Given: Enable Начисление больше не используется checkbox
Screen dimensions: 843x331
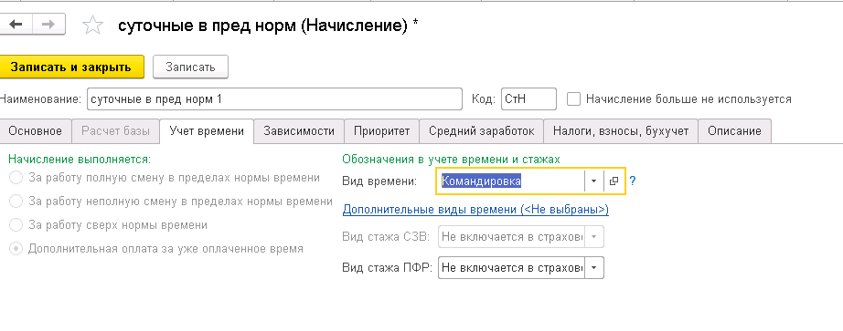Looking at the screenshot, I should pyautogui.click(x=574, y=99).
